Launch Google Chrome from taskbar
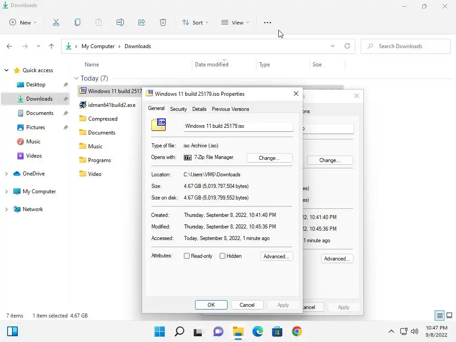The image size is (456, 342). coord(297,331)
